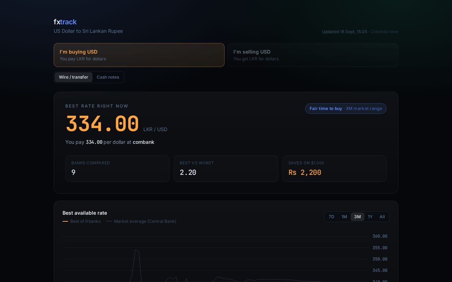The width and height of the screenshot is (452, 282).
Task: Click the fxtrack logo
Action: [x=65, y=22]
